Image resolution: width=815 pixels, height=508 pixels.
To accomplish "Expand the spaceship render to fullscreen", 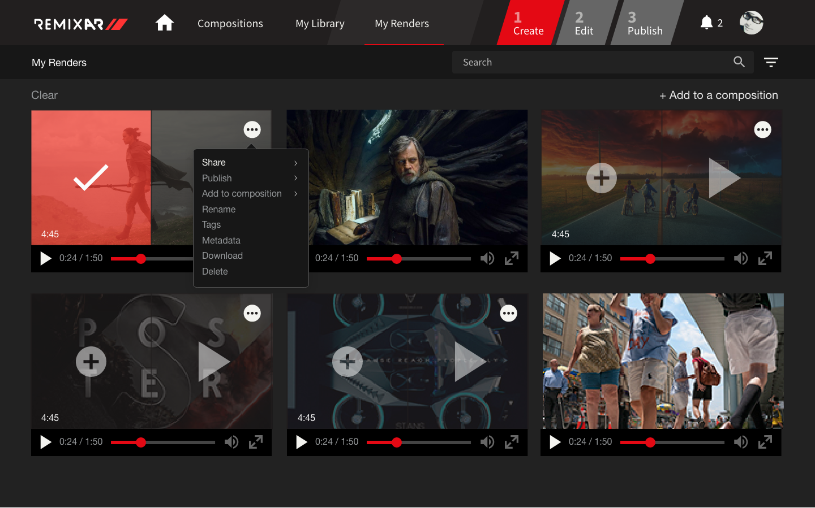I will click(x=512, y=442).
